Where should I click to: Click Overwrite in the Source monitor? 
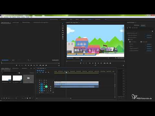[x=43, y=65]
